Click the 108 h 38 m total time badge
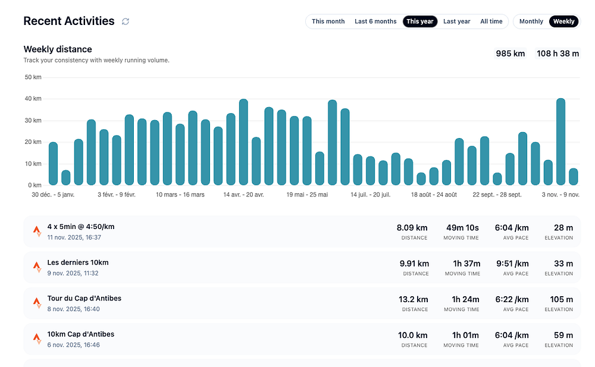This screenshot has height=367, width=595. (x=558, y=54)
